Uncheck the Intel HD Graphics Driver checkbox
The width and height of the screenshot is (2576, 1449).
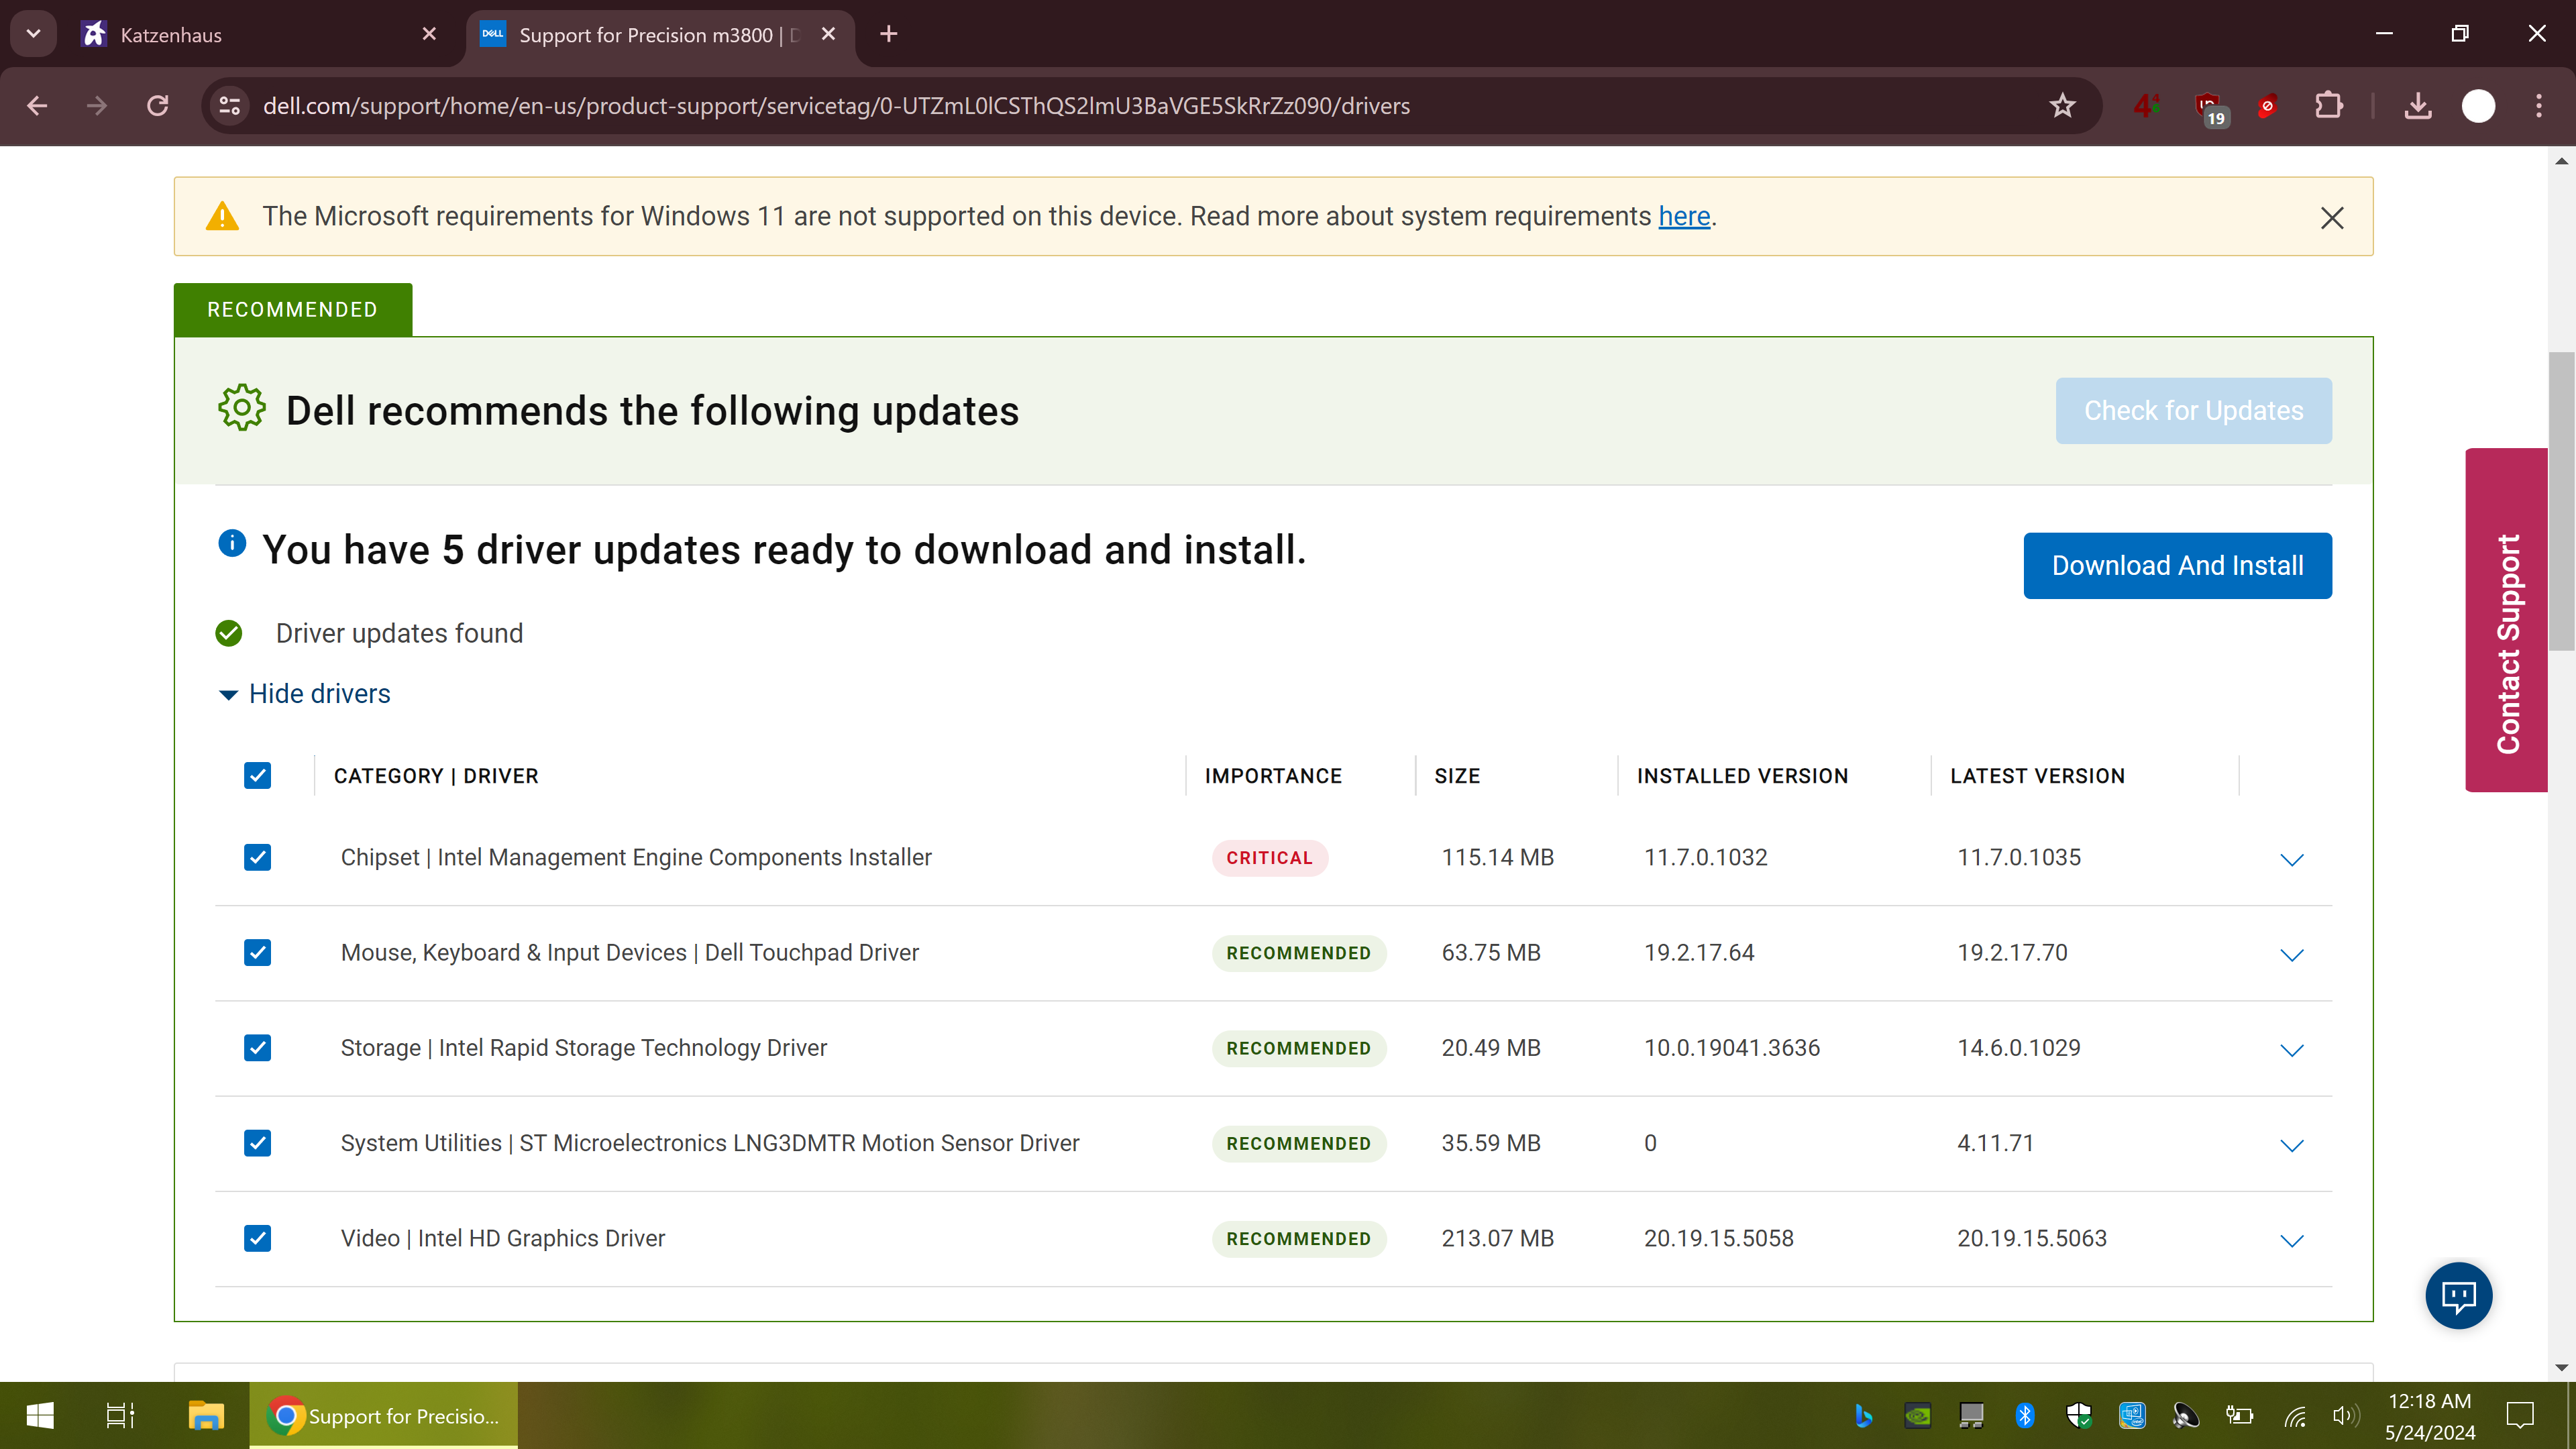tap(258, 1238)
